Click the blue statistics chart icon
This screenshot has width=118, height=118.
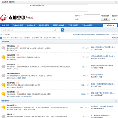click(1, 38)
